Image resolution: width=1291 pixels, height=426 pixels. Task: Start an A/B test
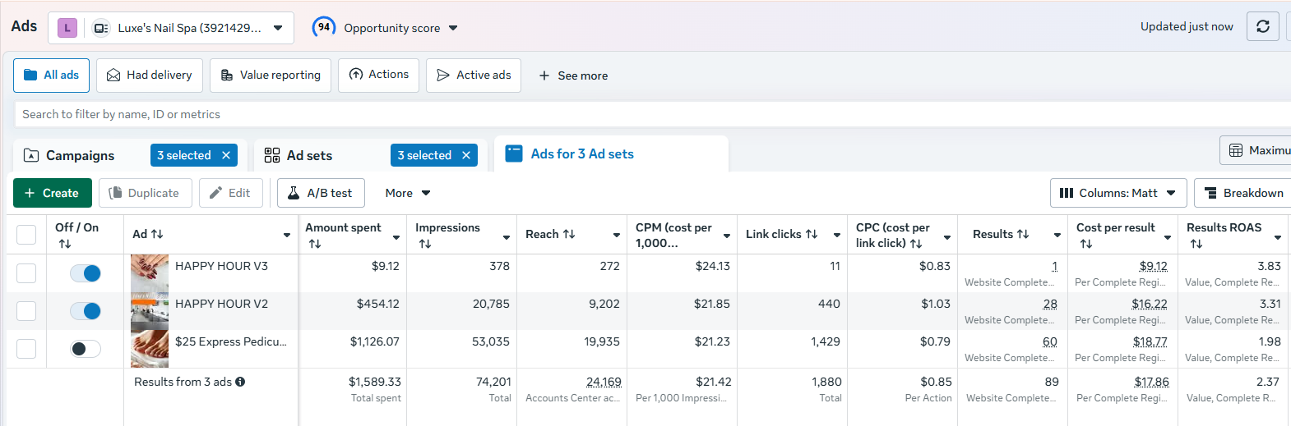tap(321, 193)
